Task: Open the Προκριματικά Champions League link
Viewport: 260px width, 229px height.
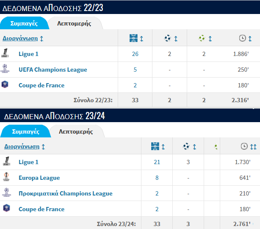Action: pyautogui.click(x=66, y=193)
